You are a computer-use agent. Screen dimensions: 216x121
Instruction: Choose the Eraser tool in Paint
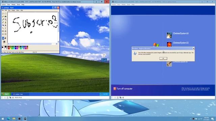(3, 16)
